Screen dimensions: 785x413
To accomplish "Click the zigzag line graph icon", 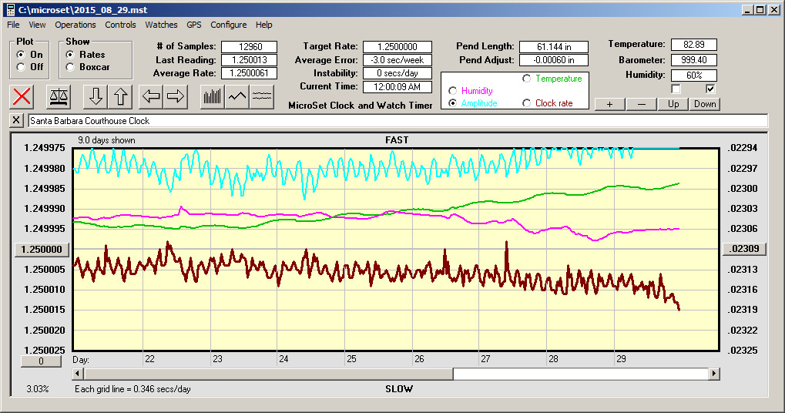I will click(x=237, y=96).
